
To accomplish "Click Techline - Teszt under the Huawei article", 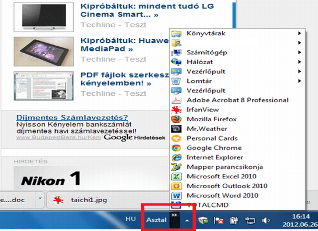I will pos(113,59).
